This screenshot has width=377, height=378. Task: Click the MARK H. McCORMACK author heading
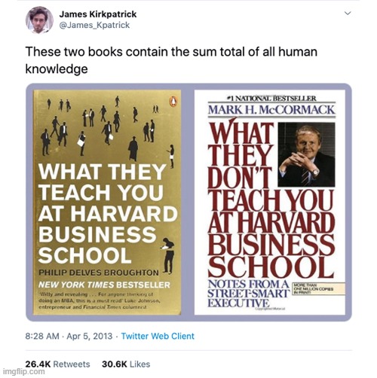[x=271, y=110]
